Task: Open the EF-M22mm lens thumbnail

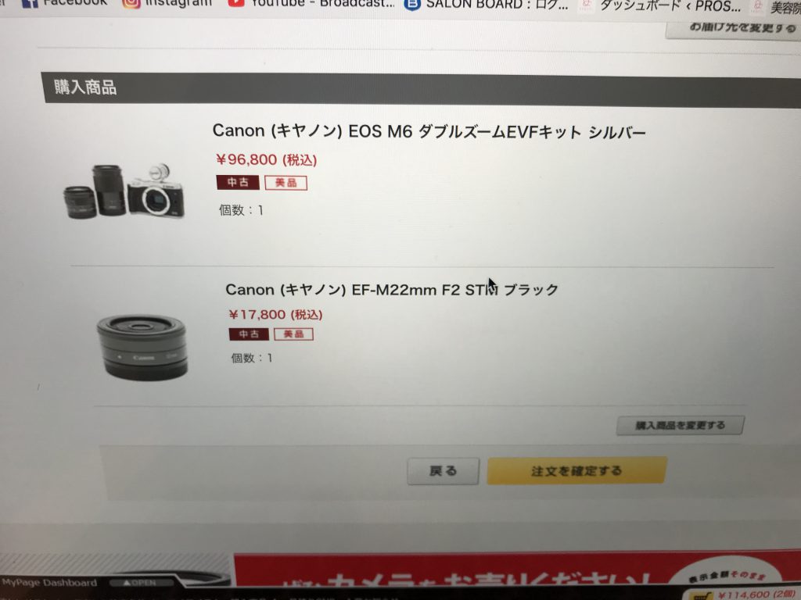Action: tap(142, 346)
